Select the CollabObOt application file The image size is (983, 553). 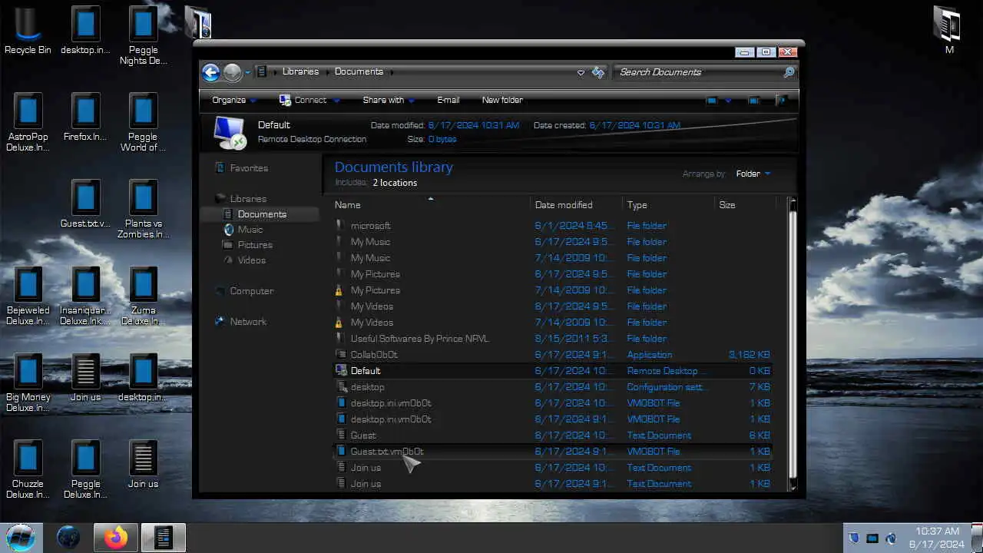click(553, 355)
